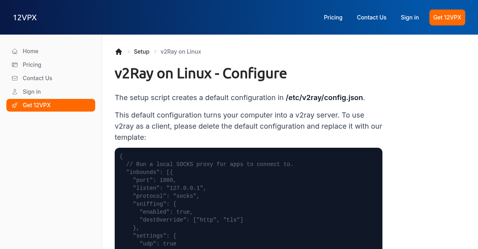Viewport: 478px width, 249px height.
Task: Go to Setup in the breadcrumb
Action: (x=141, y=52)
